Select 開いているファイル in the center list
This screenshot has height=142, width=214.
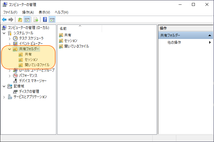[77, 46]
